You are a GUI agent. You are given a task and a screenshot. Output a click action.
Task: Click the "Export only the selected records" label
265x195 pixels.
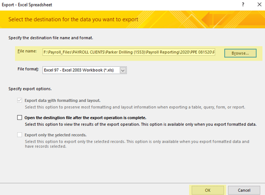[55, 135]
